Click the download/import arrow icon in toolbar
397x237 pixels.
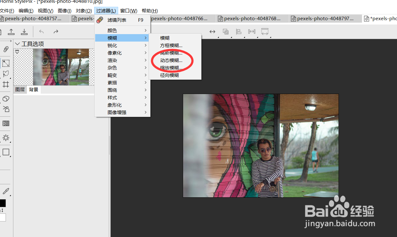[24, 32]
